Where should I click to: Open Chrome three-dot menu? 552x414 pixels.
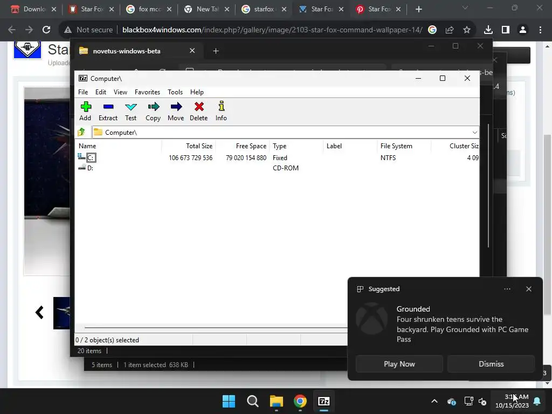point(540,30)
